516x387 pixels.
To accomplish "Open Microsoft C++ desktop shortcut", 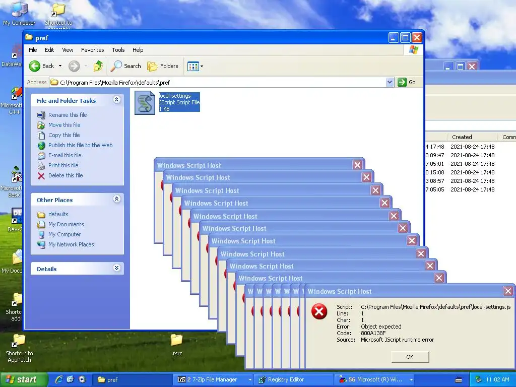I will [x=12, y=101].
